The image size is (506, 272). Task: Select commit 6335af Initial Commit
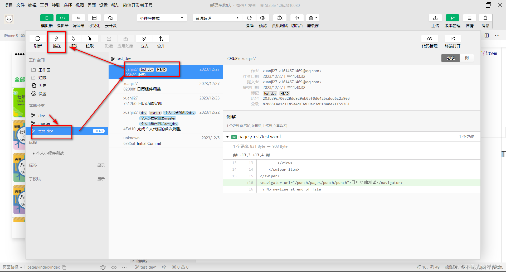pyautogui.click(x=166, y=141)
